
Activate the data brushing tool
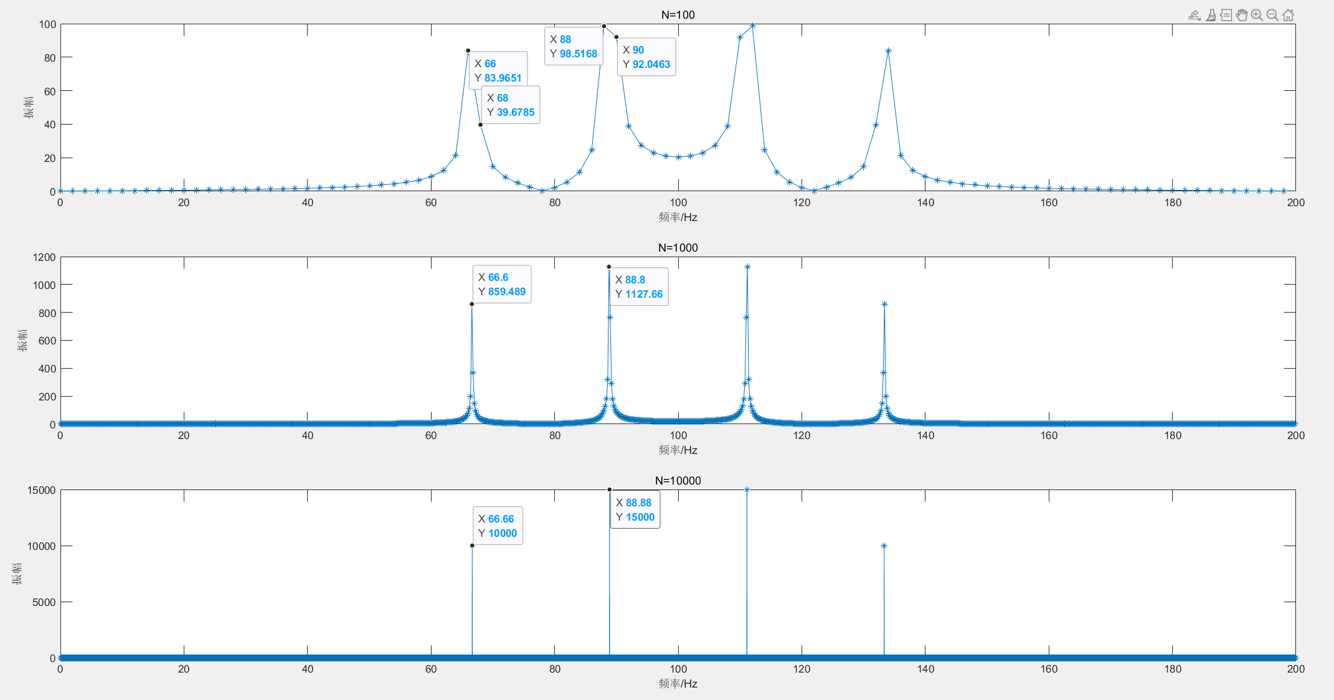coord(1211,15)
